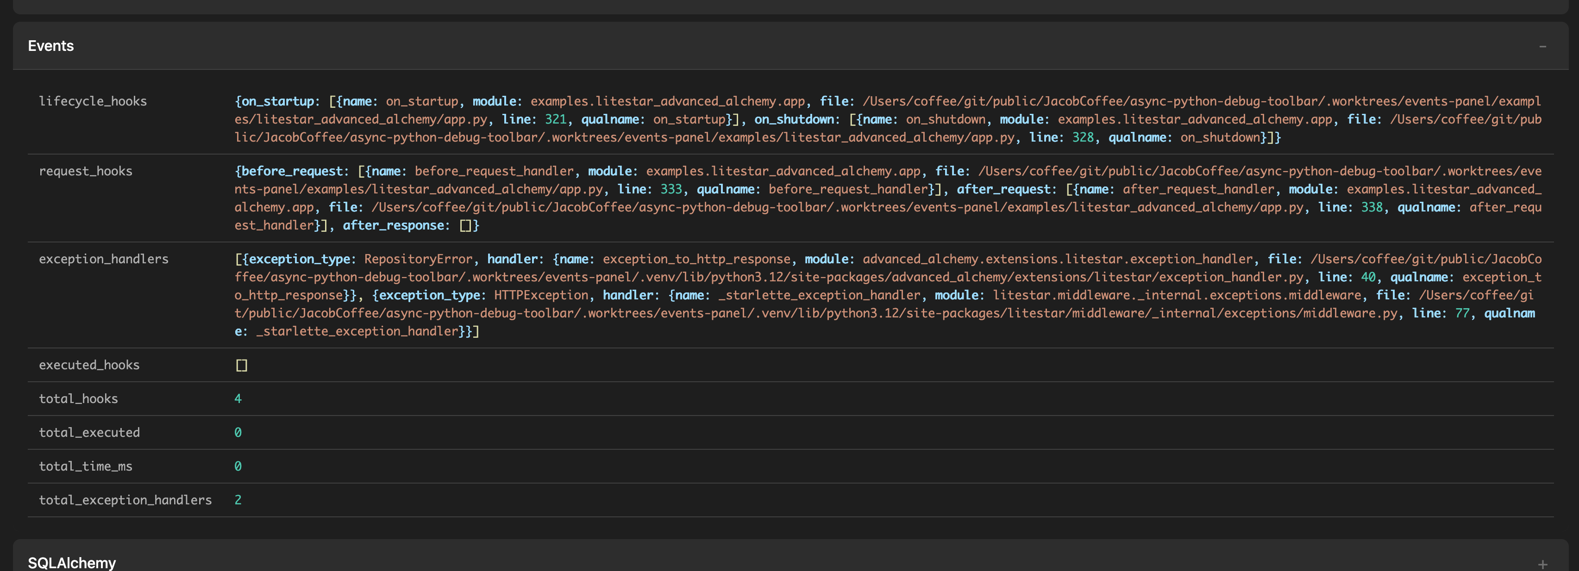The height and width of the screenshot is (571, 1579).
Task: Click the empty list icon for executed_hooks
Action: point(242,365)
